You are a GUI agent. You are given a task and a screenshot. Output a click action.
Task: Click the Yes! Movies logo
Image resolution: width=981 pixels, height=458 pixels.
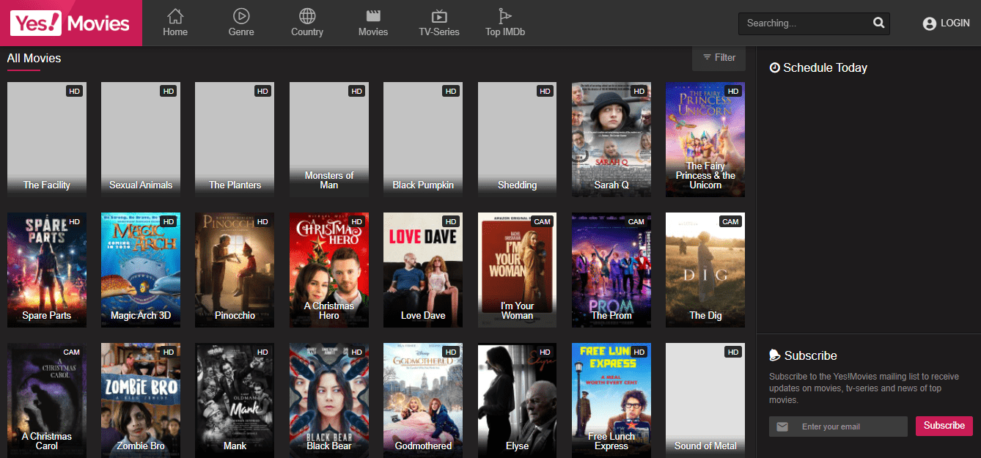[x=70, y=23]
